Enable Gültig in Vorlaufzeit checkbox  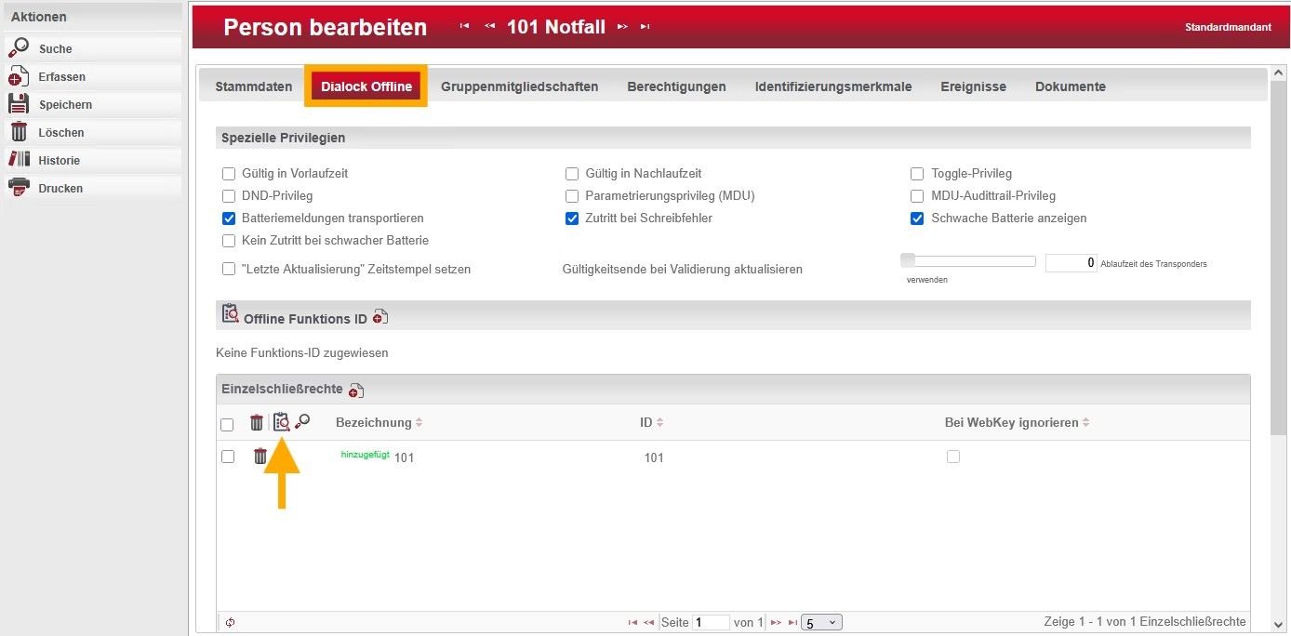click(x=229, y=174)
